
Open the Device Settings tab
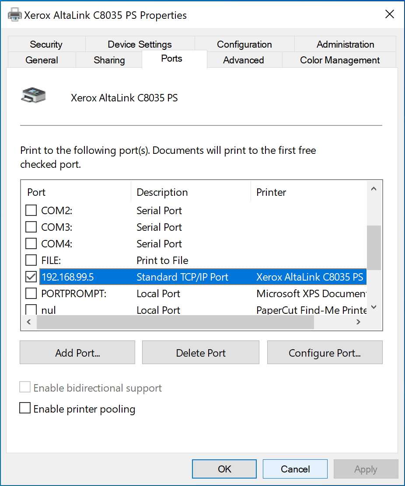click(x=140, y=44)
